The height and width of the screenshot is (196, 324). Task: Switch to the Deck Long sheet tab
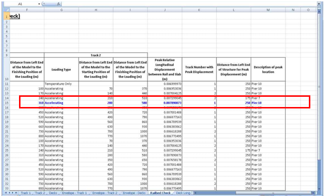click(182, 193)
